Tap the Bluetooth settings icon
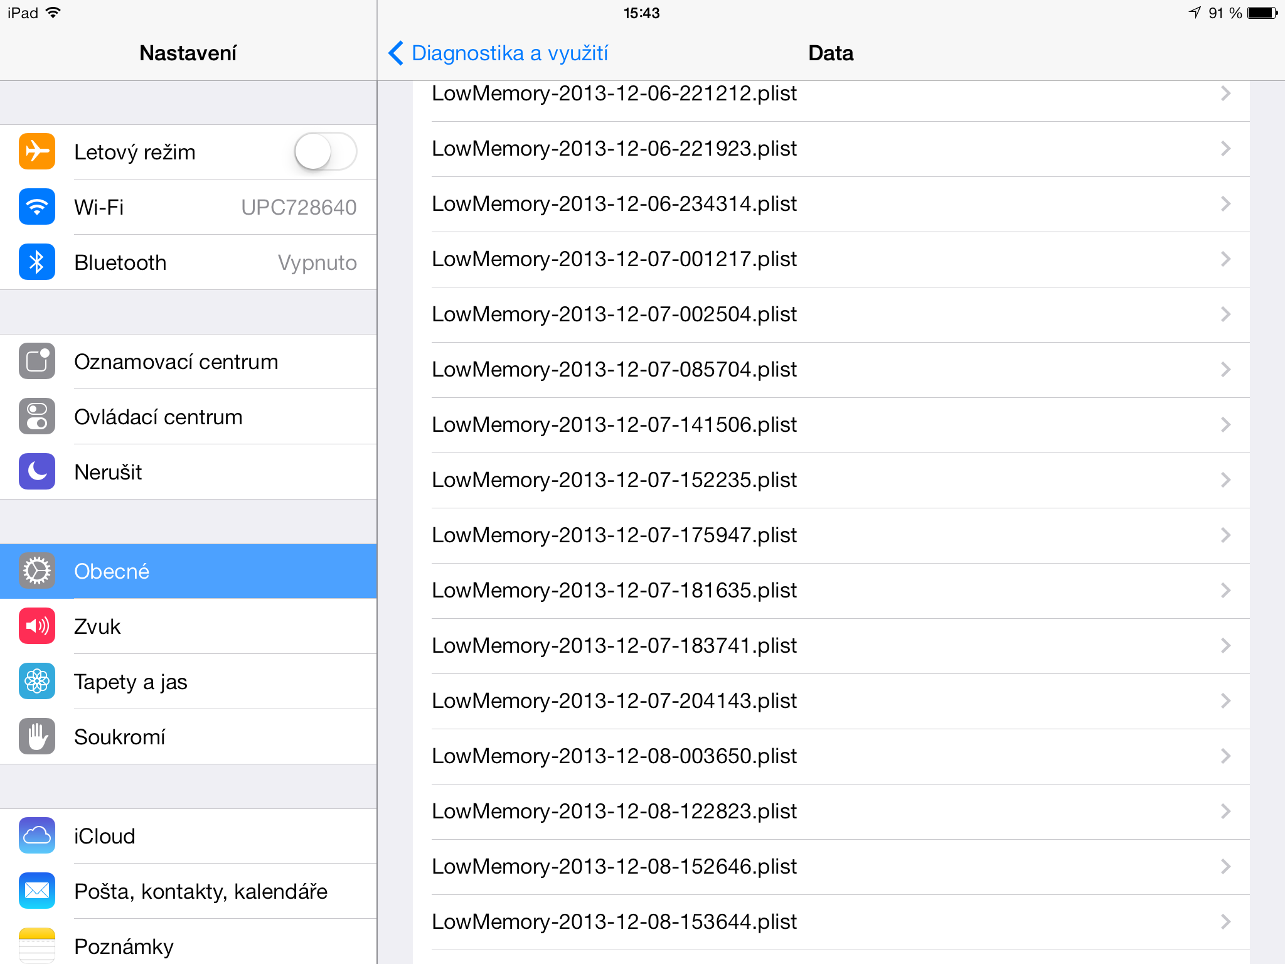1285x964 pixels. 37,262
